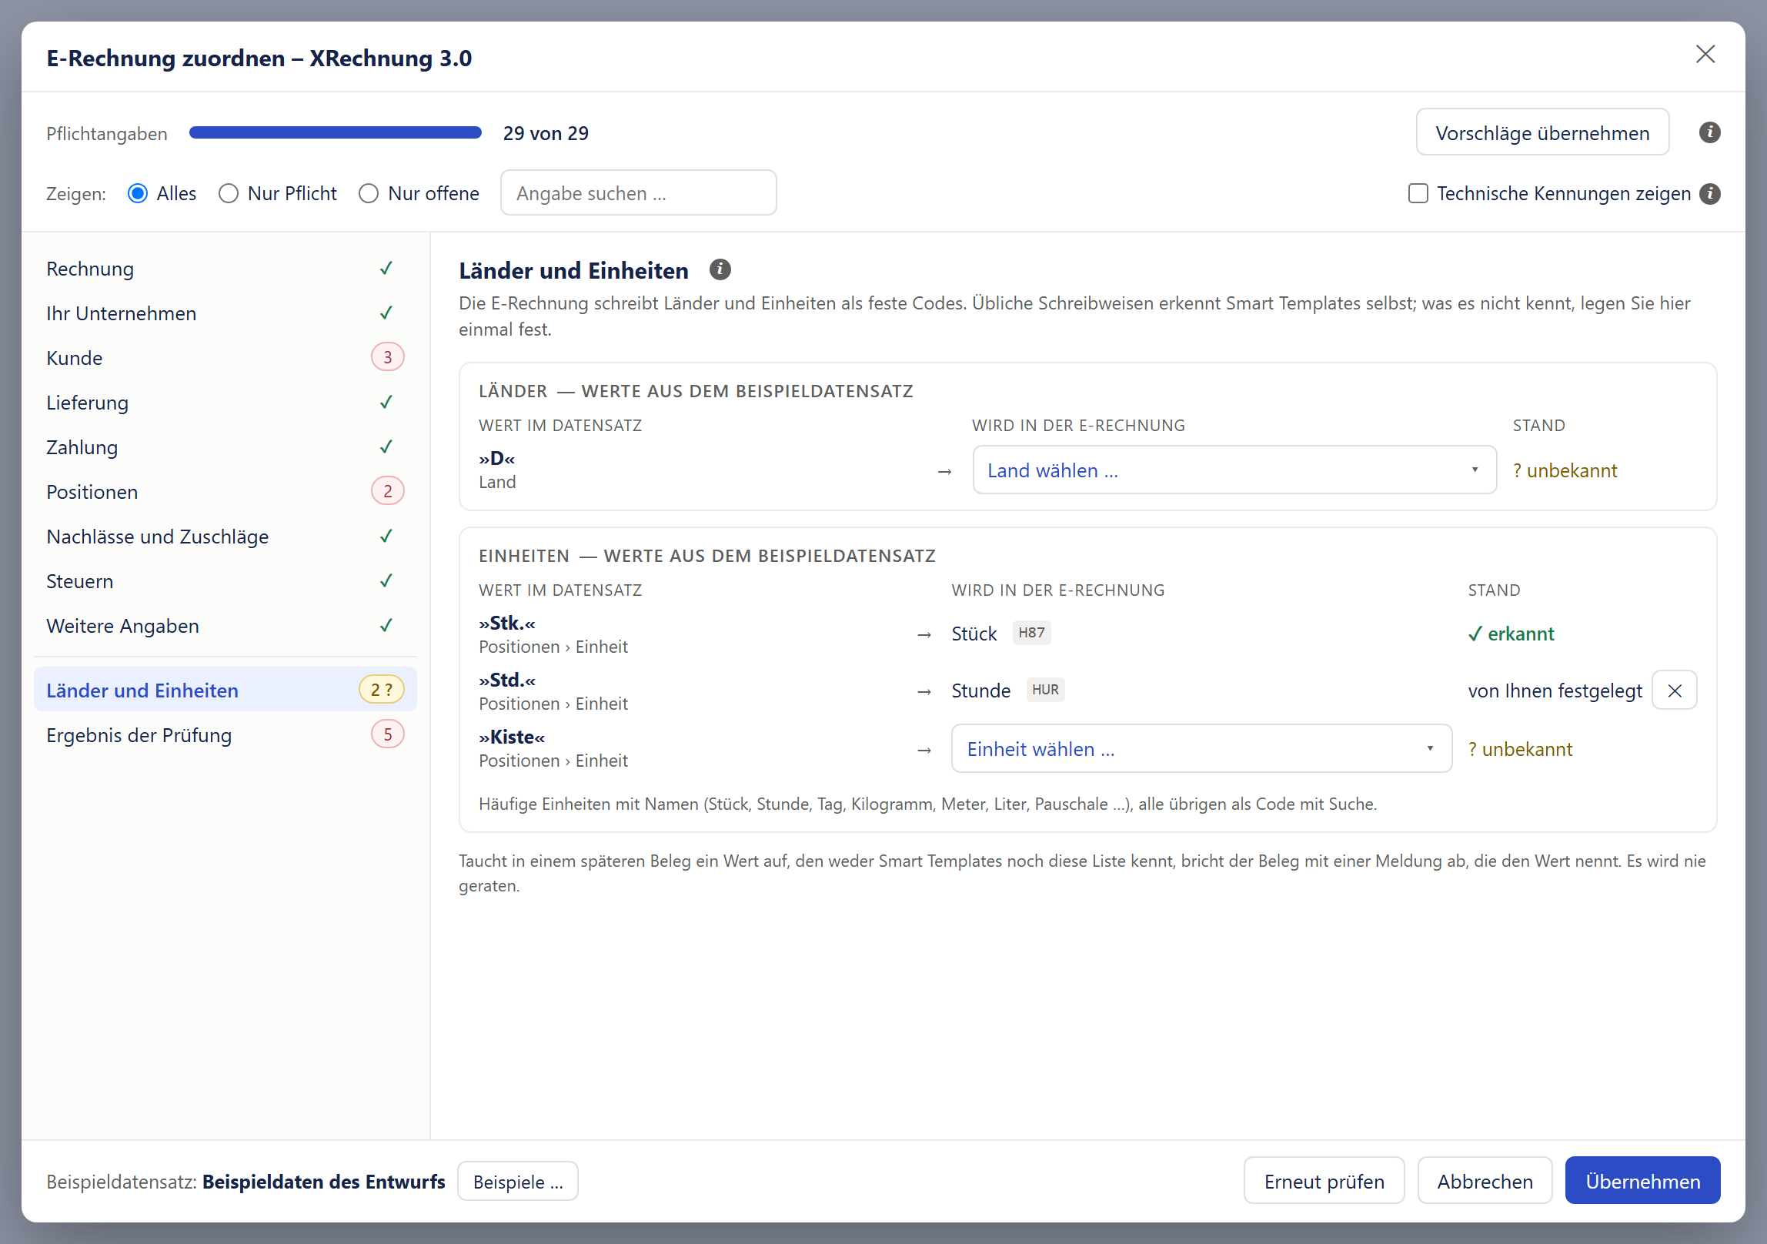This screenshot has width=1767, height=1244.
Task: Show info for Länder und Einheiten heading
Action: (720, 269)
